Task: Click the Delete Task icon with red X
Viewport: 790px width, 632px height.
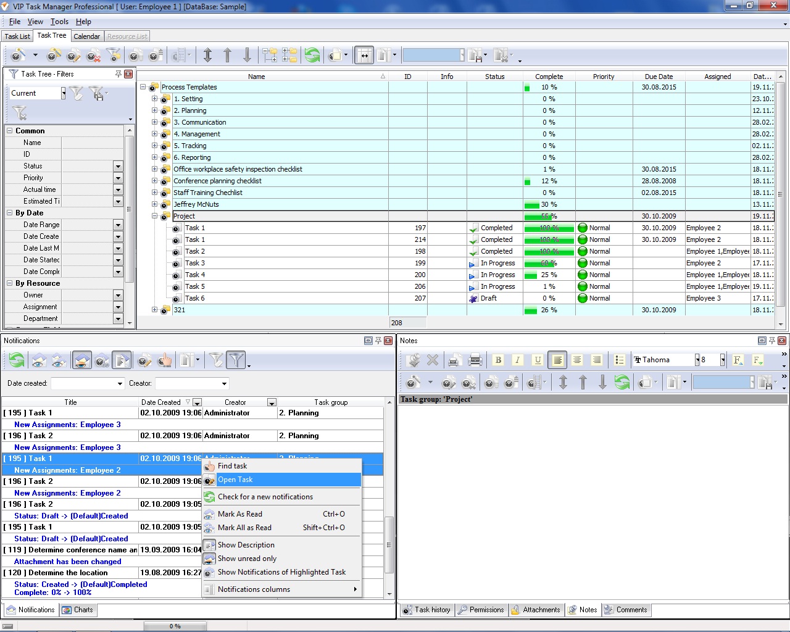Action: (93, 56)
